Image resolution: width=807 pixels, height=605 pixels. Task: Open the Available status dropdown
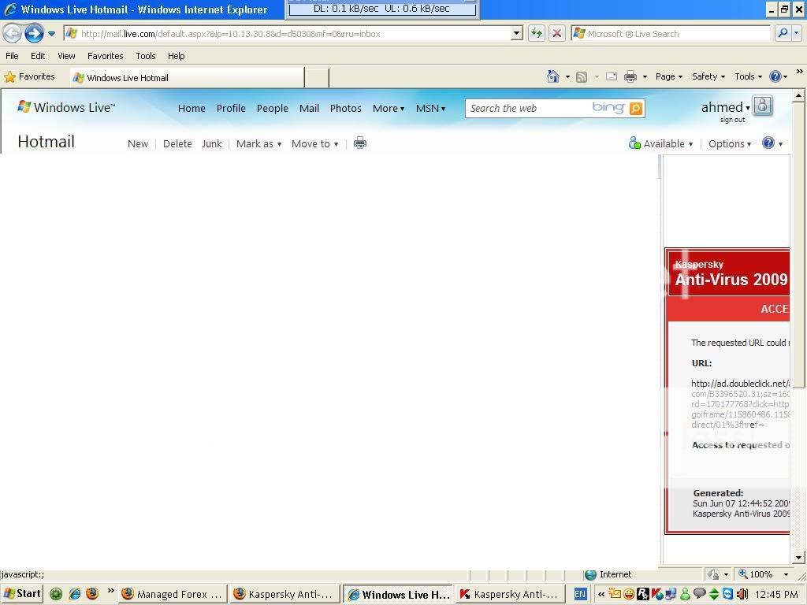tap(661, 143)
